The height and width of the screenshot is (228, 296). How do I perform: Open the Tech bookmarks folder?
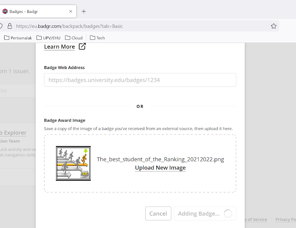pos(97,38)
